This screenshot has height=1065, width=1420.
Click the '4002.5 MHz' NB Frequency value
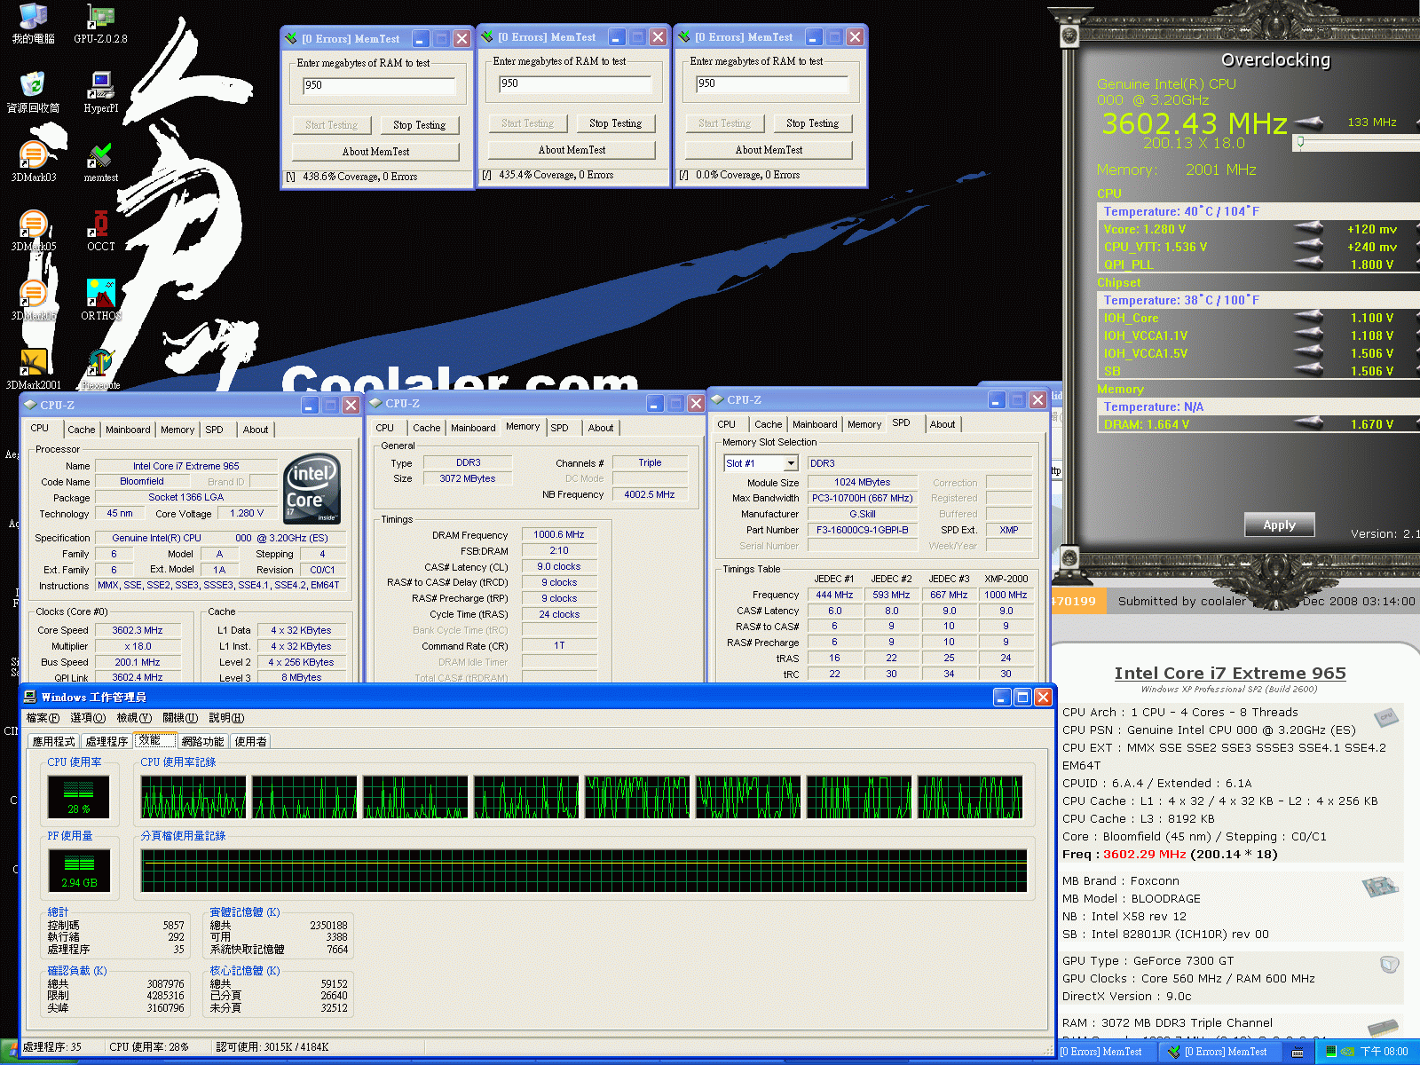click(649, 494)
